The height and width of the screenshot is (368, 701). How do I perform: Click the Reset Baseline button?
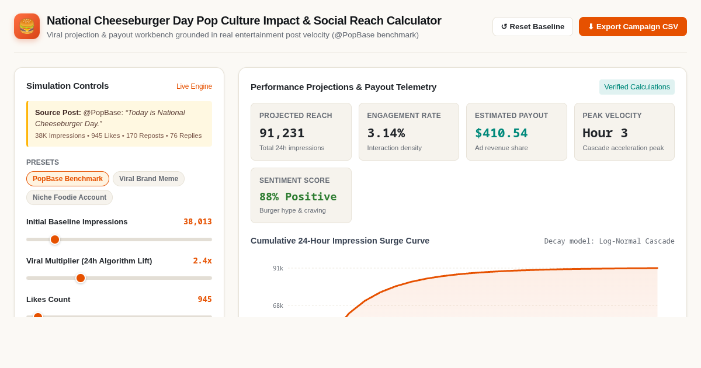[533, 26]
